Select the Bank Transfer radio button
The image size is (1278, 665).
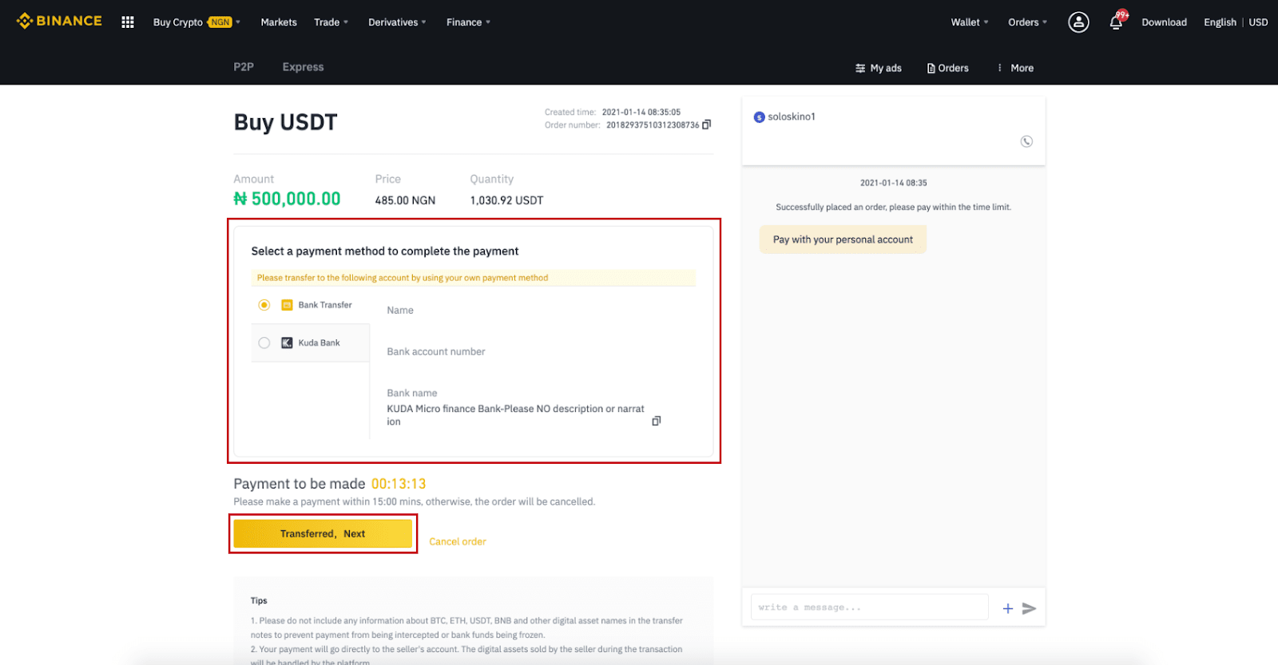264,305
